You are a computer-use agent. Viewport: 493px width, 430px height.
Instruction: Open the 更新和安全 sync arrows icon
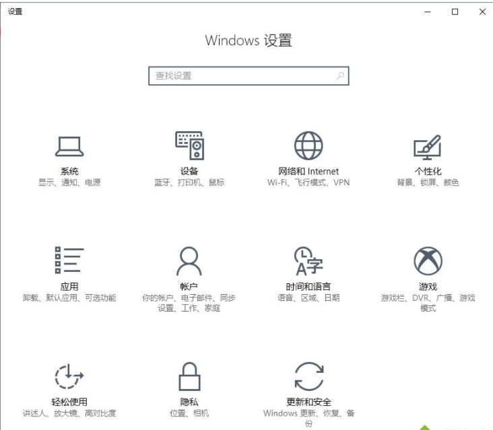pos(308,376)
